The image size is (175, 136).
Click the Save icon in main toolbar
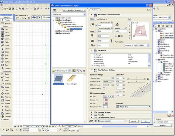coord(10,9)
